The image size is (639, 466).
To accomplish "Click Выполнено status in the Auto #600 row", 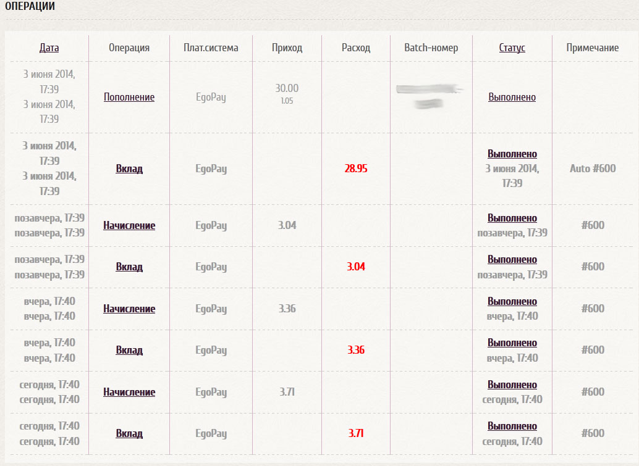I will (x=512, y=154).
